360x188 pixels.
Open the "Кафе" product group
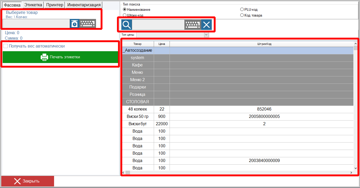[x=137, y=65]
